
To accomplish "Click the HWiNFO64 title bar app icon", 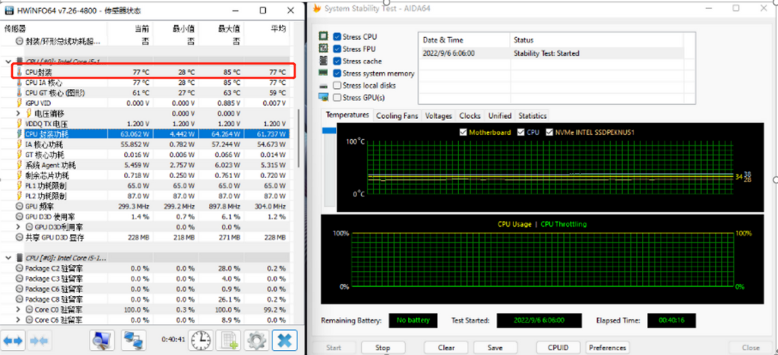I will click(10, 10).
